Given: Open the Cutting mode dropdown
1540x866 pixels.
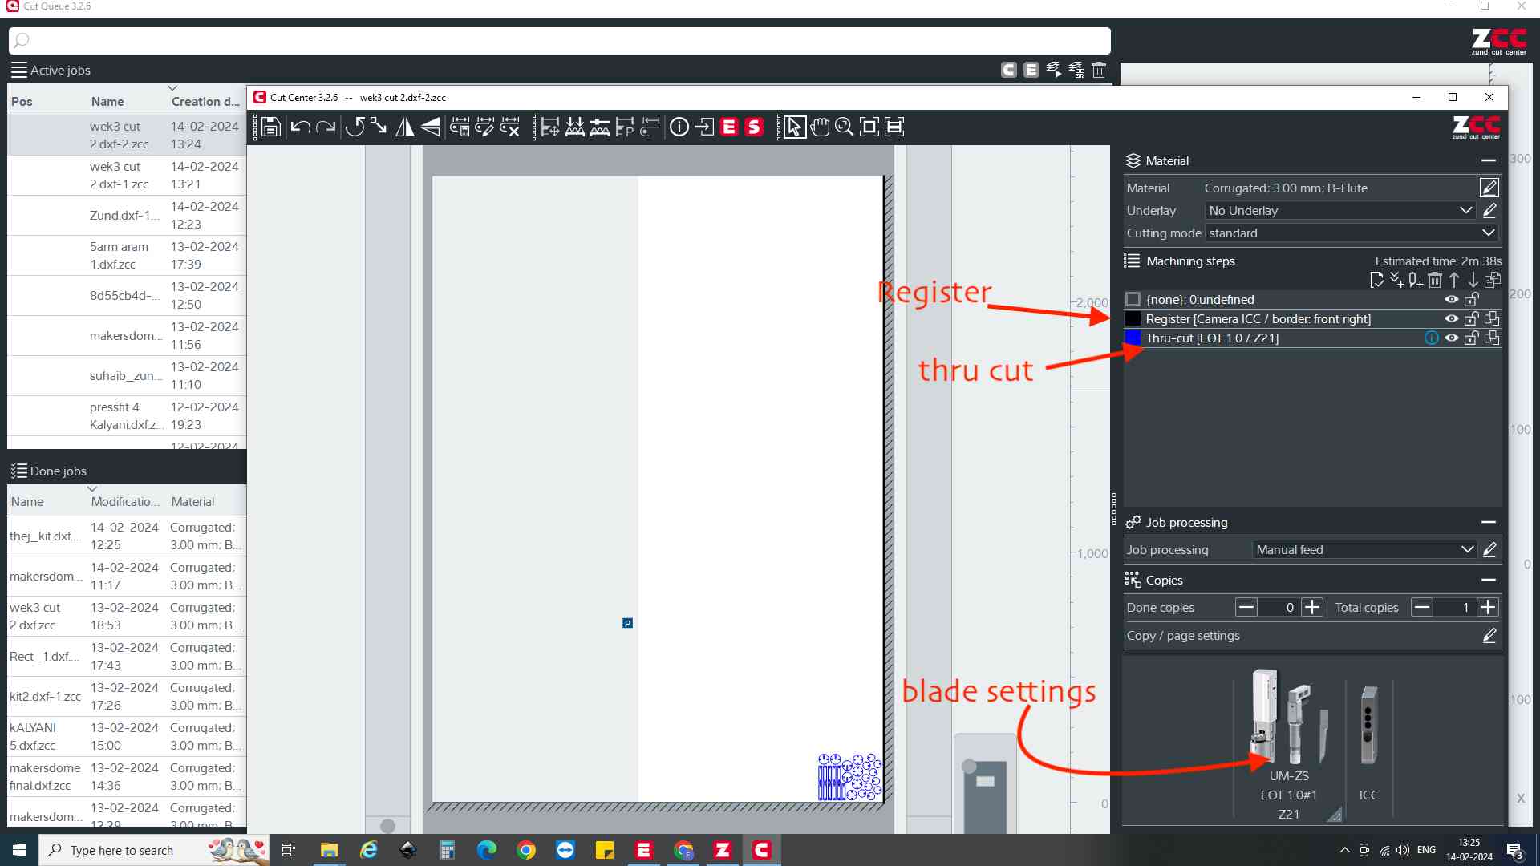Looking at the screenshot, I should [x=1352, y=233].
